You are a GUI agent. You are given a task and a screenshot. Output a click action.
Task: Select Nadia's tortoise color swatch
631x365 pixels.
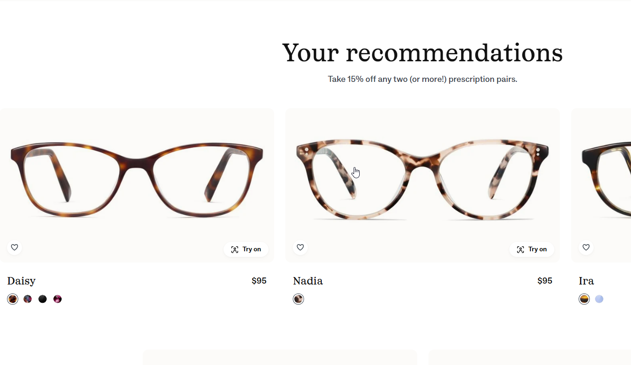pos(298,299)
